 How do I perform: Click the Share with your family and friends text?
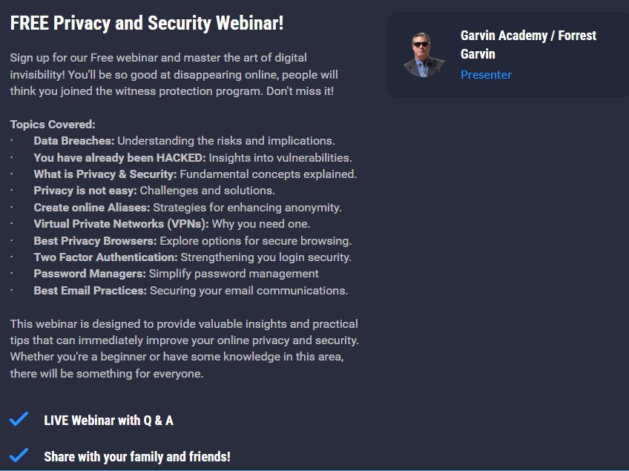(x=137, y=456)
